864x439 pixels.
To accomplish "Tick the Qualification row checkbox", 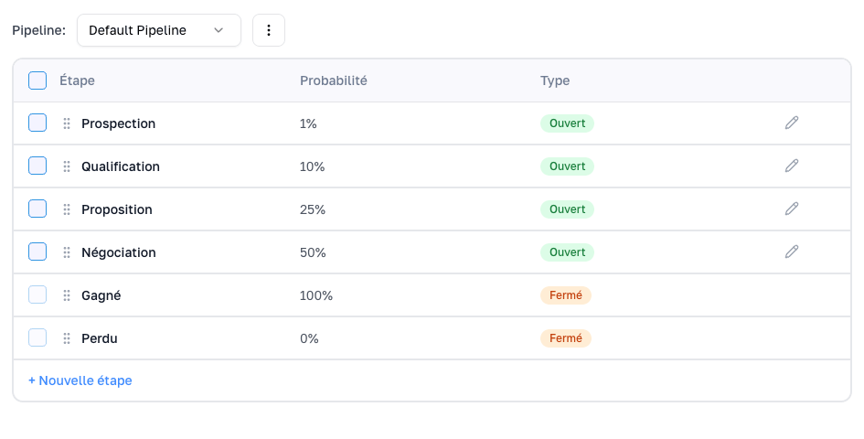I will coord(37,166).
